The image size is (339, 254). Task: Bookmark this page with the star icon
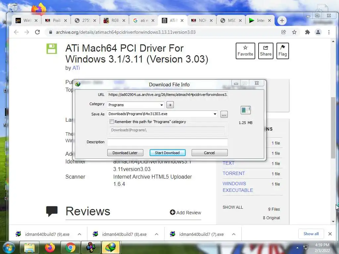tap(294, 32)
